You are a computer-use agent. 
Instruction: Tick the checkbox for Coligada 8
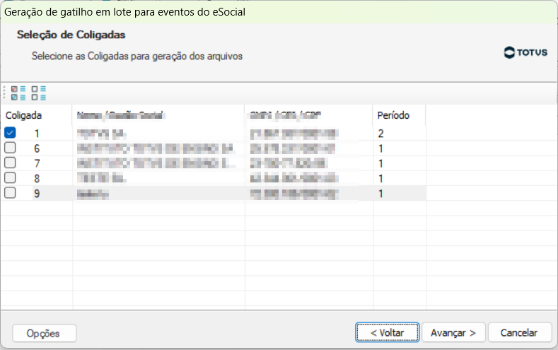[10, 178]
